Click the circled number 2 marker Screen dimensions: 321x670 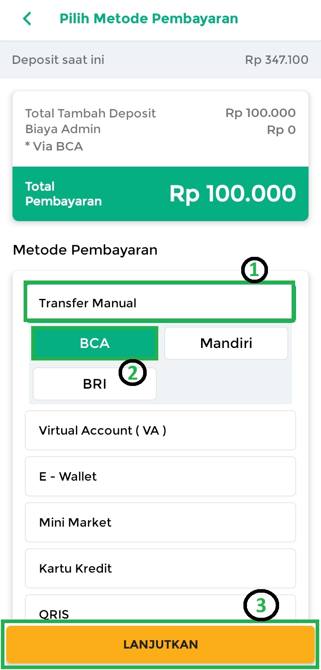(x=132, y=373)
